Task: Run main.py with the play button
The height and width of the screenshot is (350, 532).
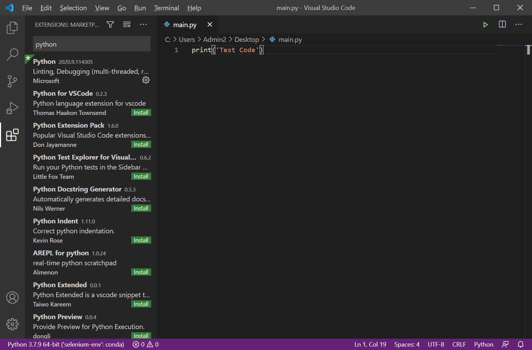Action: [x=485, y=24]
